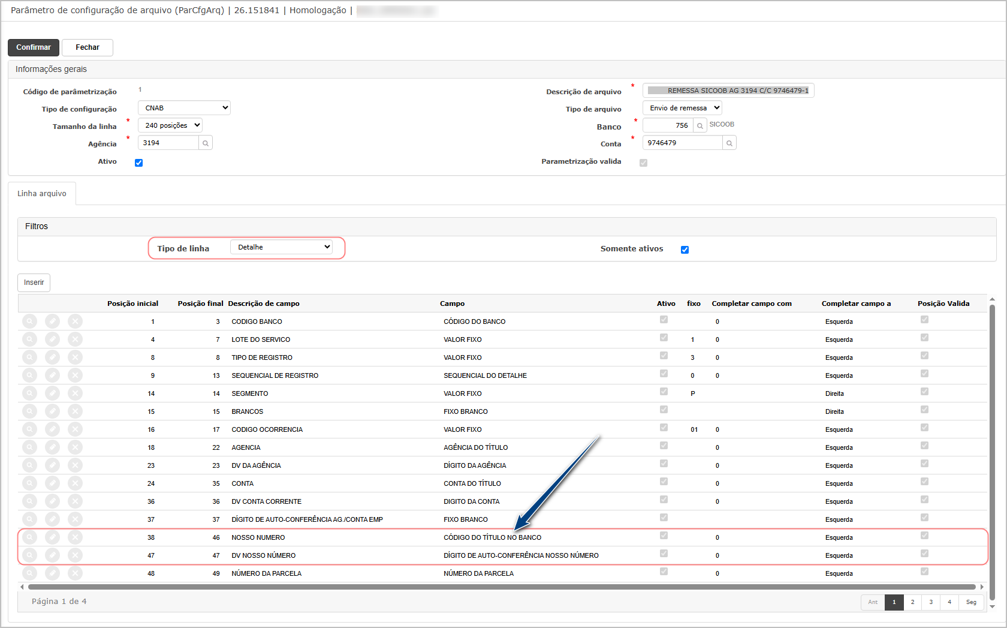Open the Tipo de linha Detalhe dropdown
This screenshot has height=628, width=1007.
pos(282,247)
